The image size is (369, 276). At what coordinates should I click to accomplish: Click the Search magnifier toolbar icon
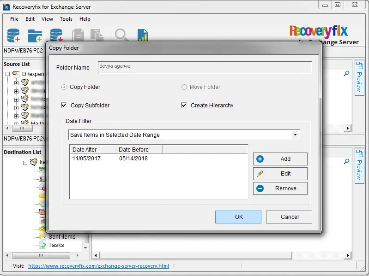[x=121, y=35]
